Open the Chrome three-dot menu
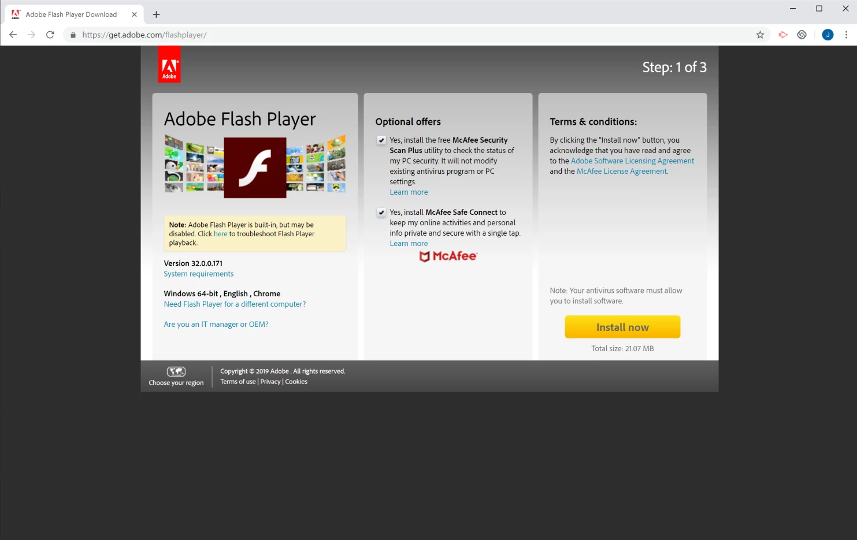 (x=846, y=35)
